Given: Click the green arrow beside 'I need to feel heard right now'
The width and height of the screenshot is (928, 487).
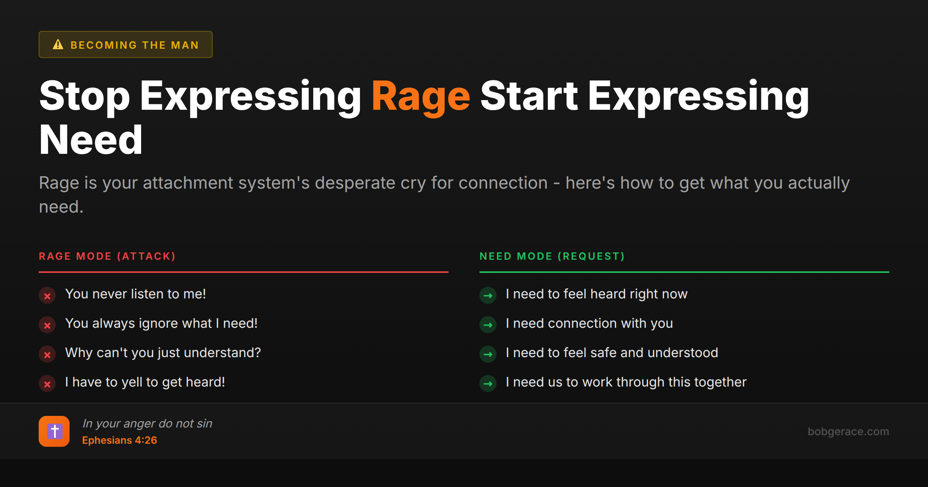Looking at the screenshot, I should (488, 295).
